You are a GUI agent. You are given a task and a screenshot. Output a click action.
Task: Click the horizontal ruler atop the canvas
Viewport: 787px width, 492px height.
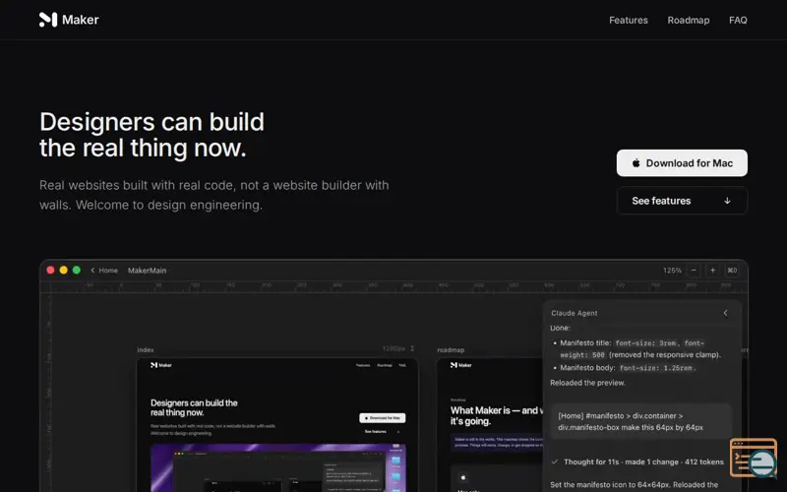point(393,286)
